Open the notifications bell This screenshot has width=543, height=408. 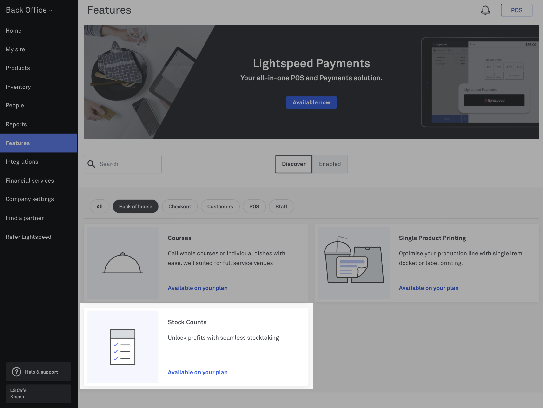485,10
